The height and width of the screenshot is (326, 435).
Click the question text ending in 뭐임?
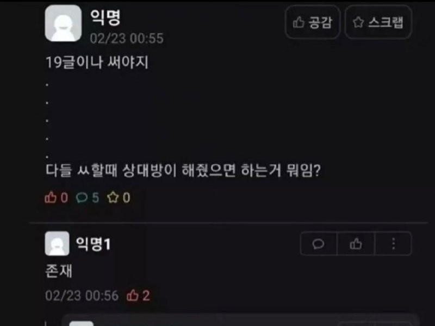pos(183,170)
